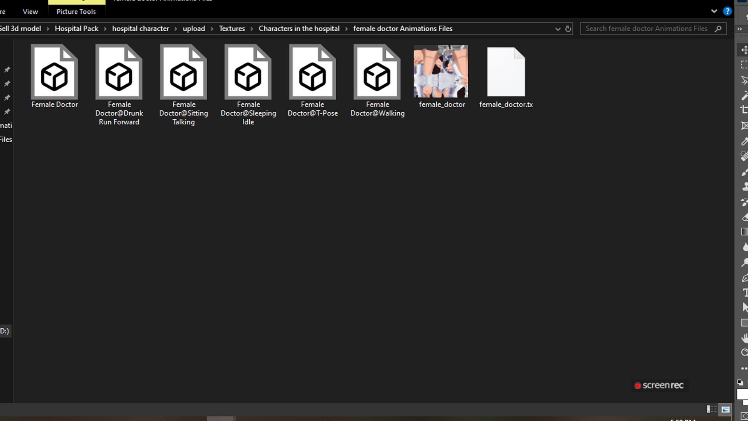The image size is (748, 421).
Task: Open Photoshop Edit Toolbar three dots
Action: click(744, 368)
